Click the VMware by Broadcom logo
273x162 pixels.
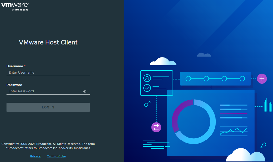[x=15, y=7]
